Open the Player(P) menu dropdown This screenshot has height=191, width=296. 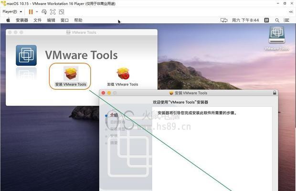[12, 12]
